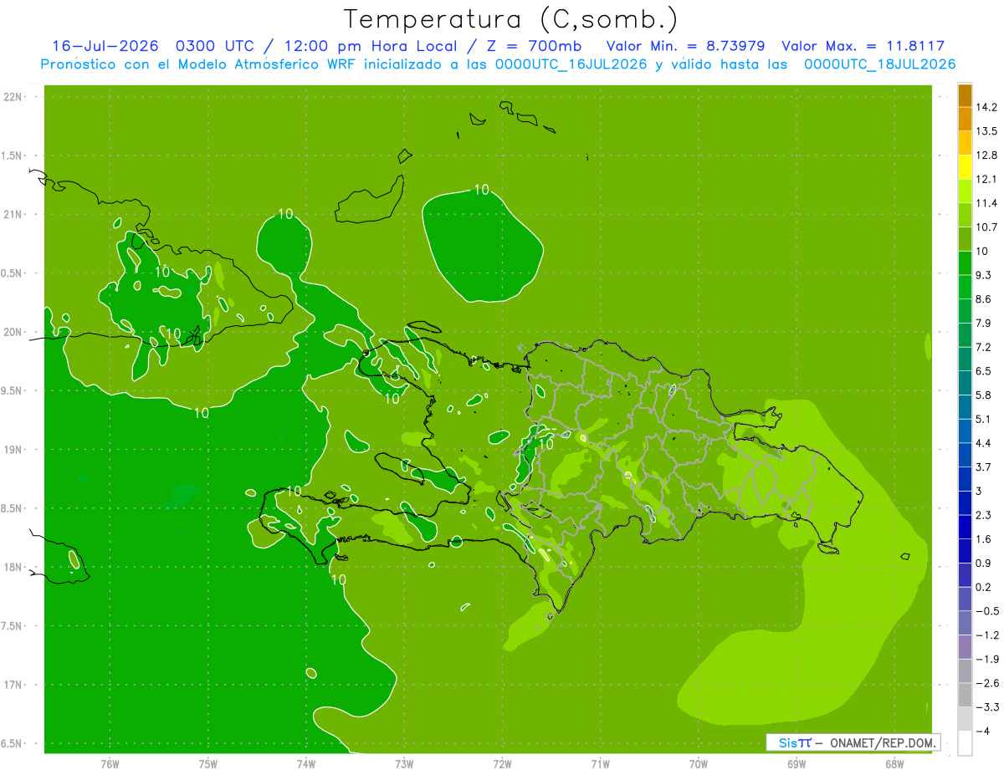Screen dimensions: 1004x775
Task: Click the 73W longitude axis label
Action: tap(404, 763)
